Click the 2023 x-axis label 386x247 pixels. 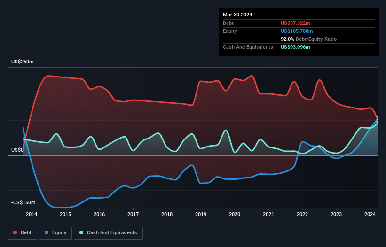tap(336, 214)
